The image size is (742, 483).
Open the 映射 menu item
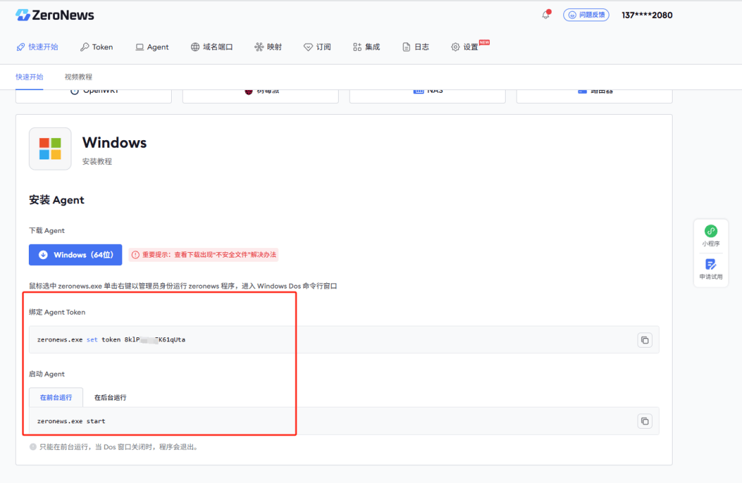(x=268, y=47)
